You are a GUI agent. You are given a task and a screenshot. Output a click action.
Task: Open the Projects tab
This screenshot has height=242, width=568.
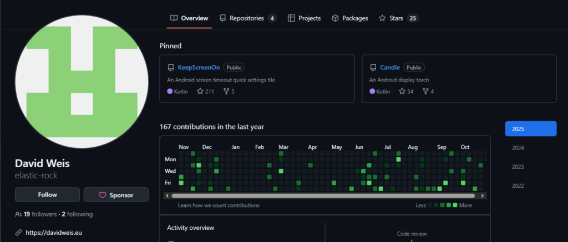tap(304, 18)
